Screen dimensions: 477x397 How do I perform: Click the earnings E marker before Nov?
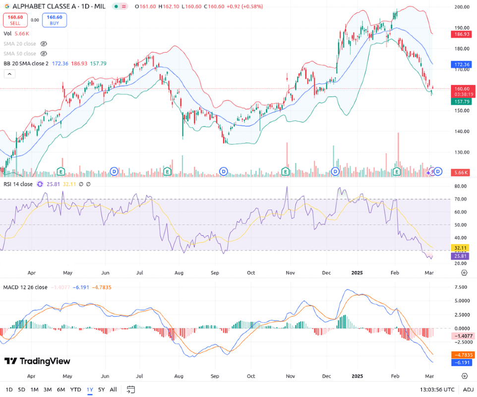tap(285, 171)
